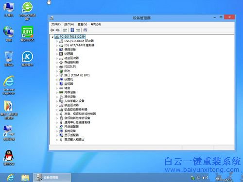Expand the DVD/CD-ROM 驱动器 category arrow
This screenshot has height=182, width=243.
(57, 41)
